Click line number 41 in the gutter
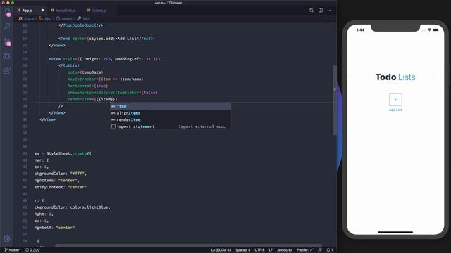The image size is (451, 253). [25, 153]
